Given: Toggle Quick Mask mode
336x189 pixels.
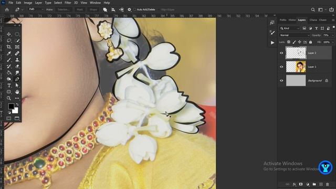Looking at the screenshot, I should [x=9, y=118].
